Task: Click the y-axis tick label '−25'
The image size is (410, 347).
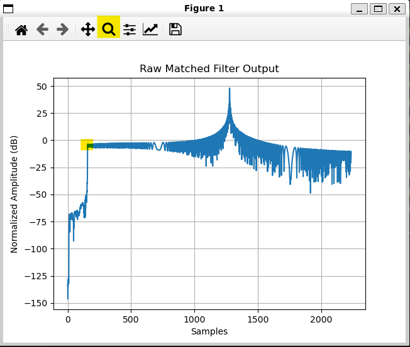Action: point(38,168)
